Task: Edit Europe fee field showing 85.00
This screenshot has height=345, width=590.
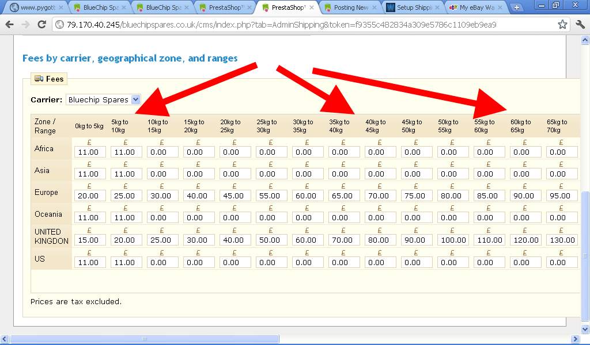Action: 489,195
